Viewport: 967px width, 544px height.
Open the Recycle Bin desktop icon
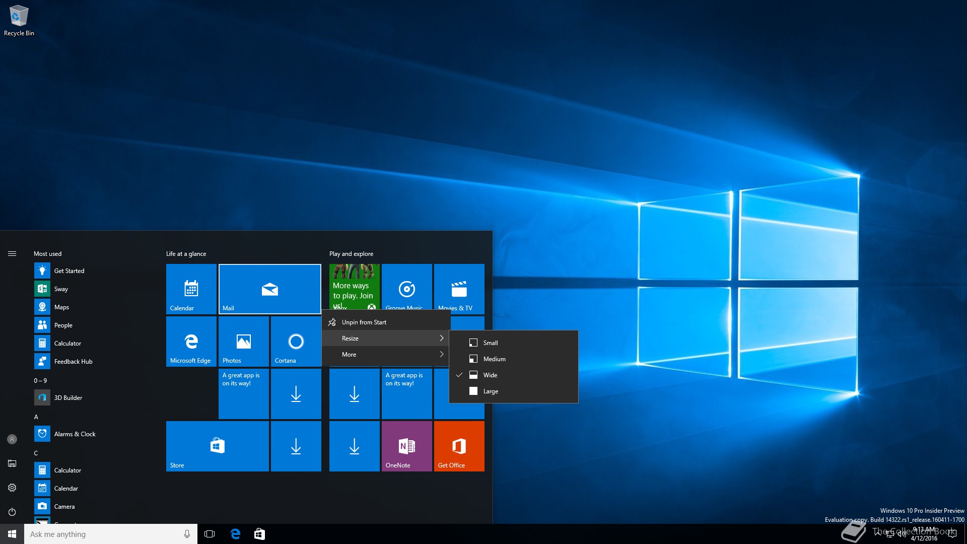pos(19,21)
